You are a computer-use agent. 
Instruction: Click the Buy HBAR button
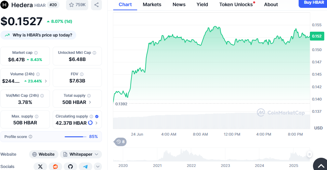pos(313,3)
